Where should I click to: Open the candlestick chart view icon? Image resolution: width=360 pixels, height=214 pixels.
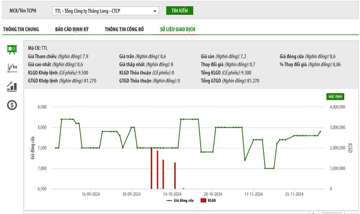12,68
